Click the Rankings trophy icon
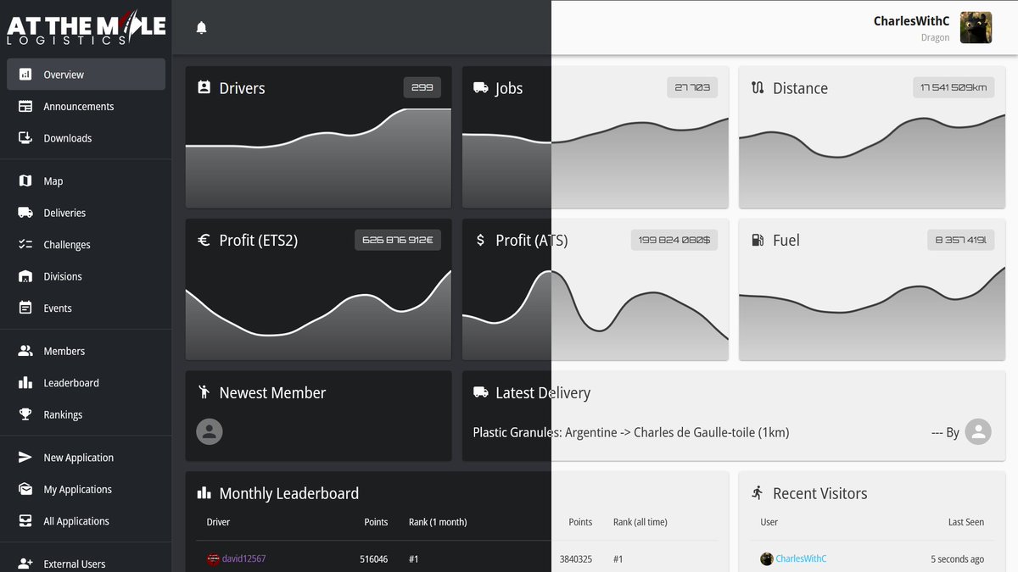This screenshot has width=1018, height=572. (25, 414)
